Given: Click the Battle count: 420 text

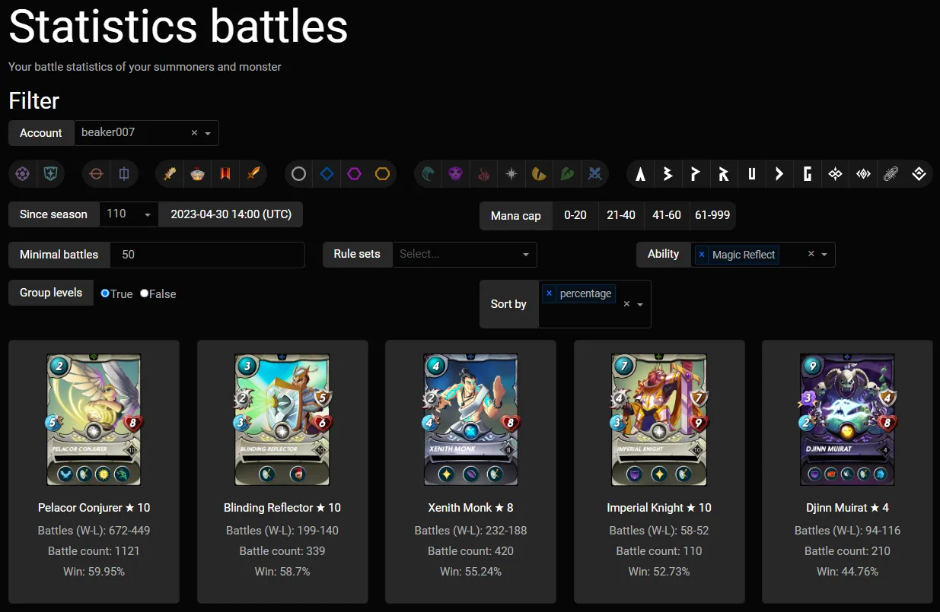Looking at the screenshot, I should pos(470,551).
